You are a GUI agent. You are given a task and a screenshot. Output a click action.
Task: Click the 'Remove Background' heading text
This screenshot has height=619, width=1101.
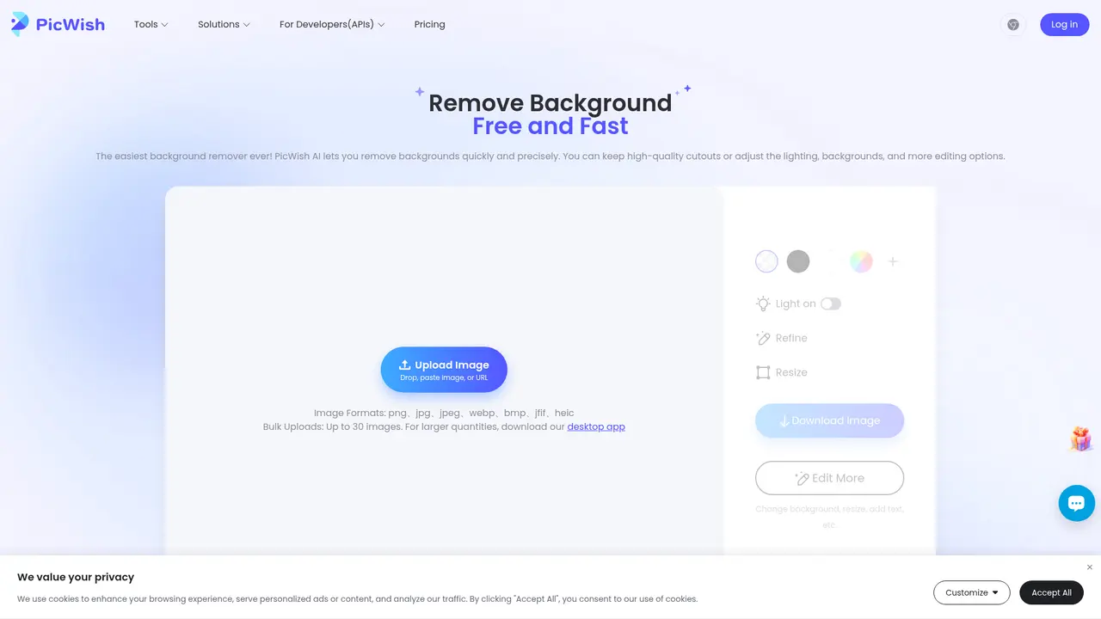[x=550, y=103]
